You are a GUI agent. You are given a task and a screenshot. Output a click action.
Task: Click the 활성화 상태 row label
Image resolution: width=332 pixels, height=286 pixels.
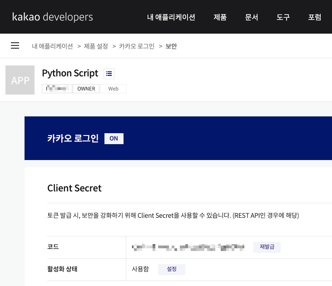(62, 269)
